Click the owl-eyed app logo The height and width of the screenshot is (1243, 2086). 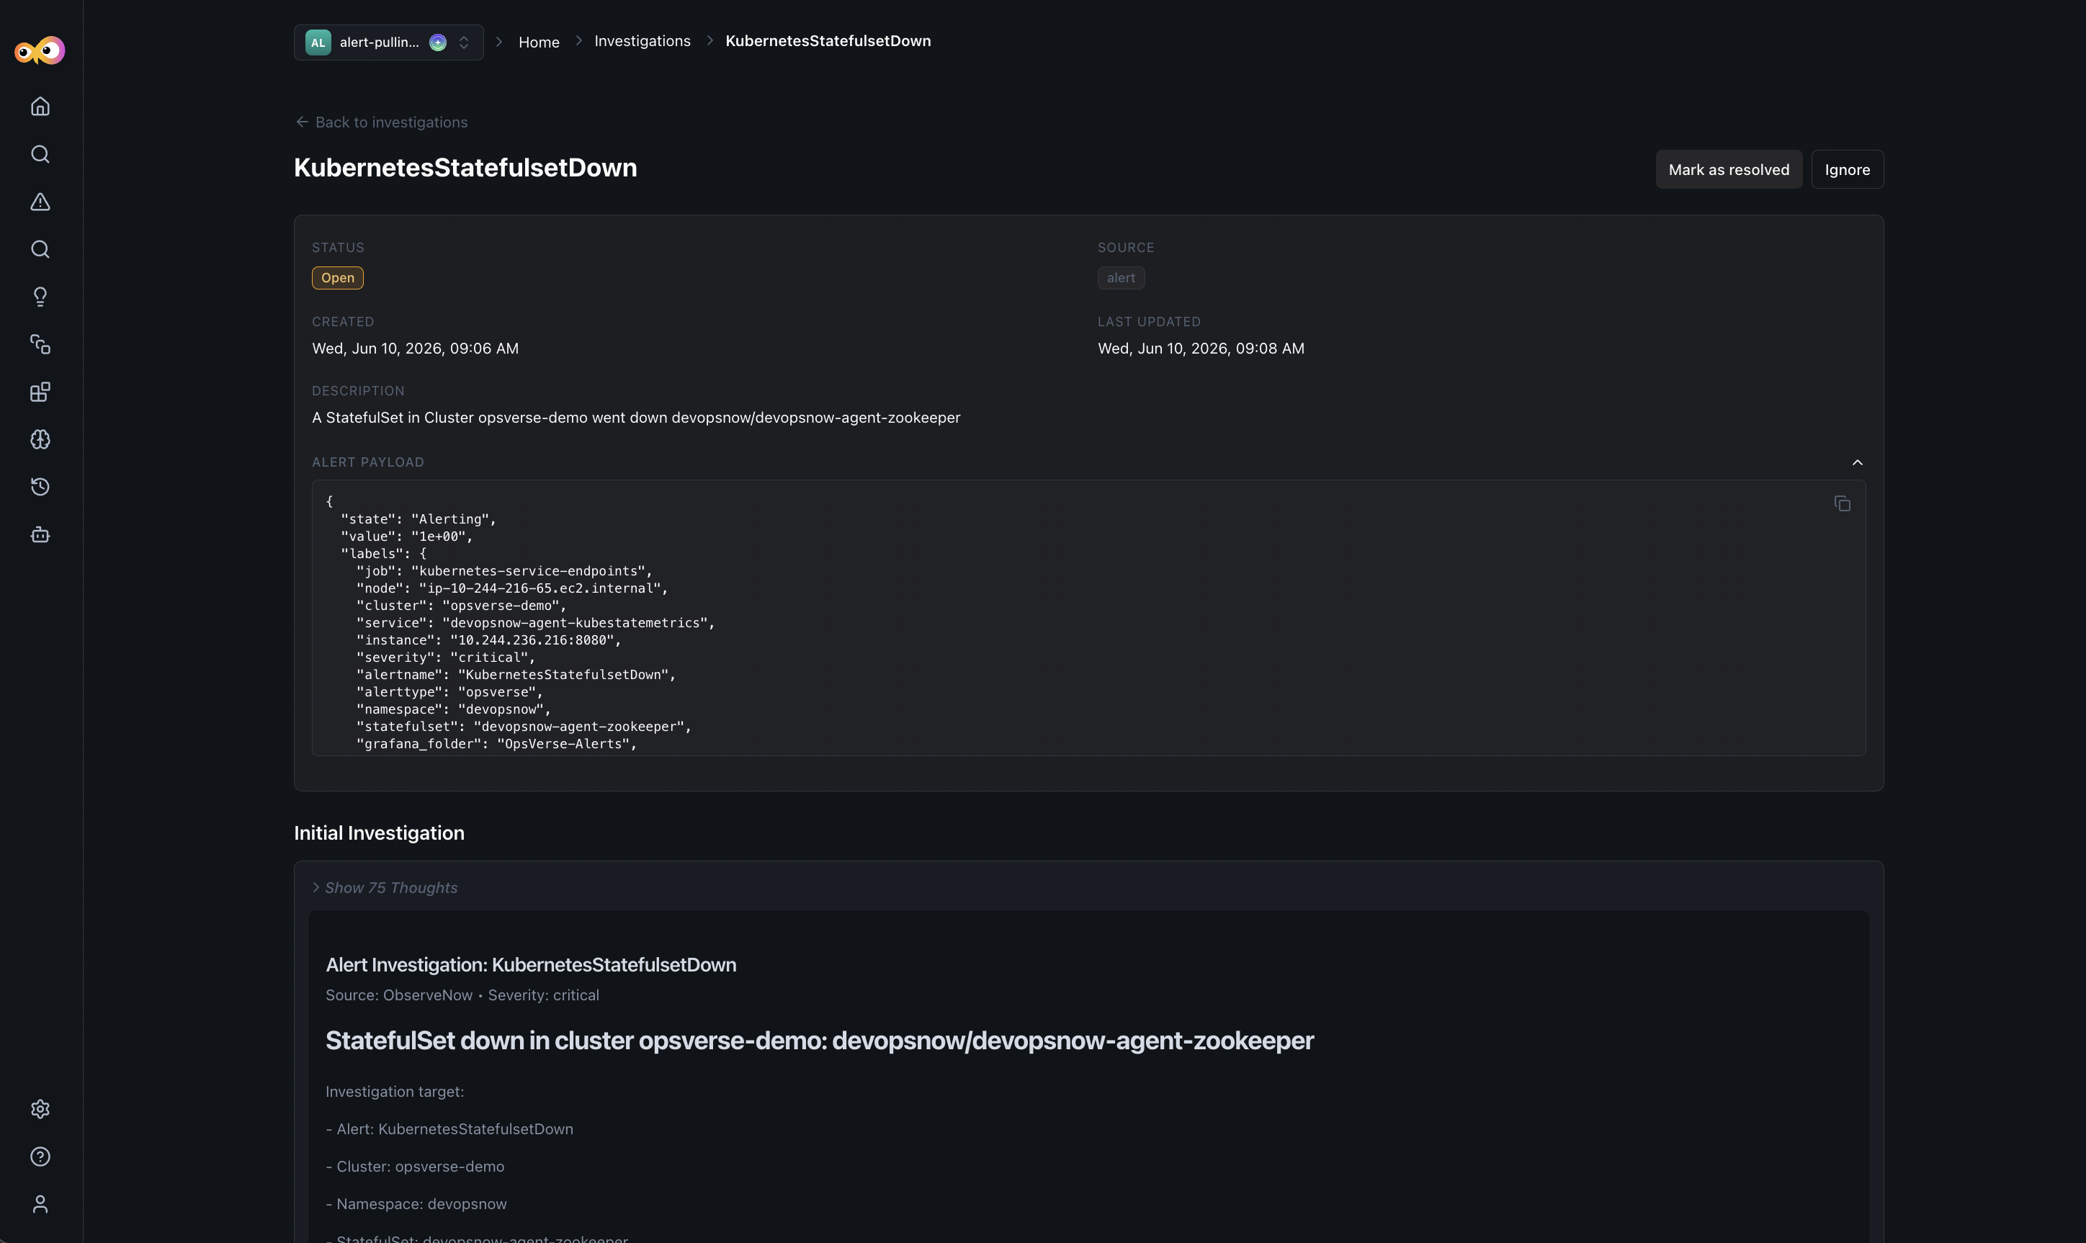click(x=40, y=50)
